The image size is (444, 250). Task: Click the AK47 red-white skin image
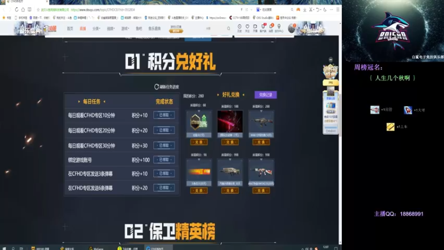(x=261, y=171)
